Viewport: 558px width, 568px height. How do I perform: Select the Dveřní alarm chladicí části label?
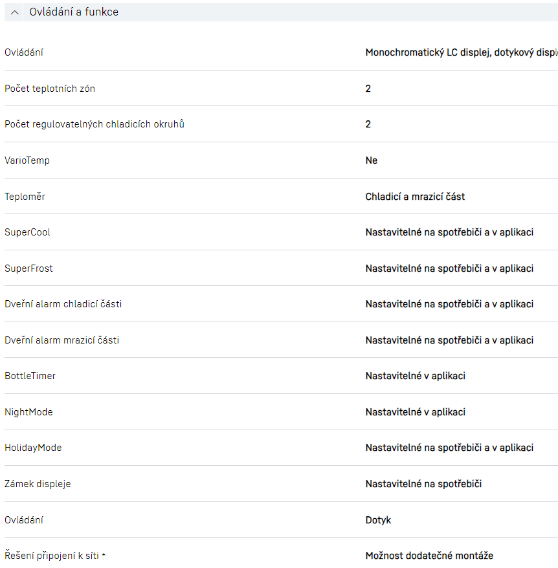[x=63, y=304]
